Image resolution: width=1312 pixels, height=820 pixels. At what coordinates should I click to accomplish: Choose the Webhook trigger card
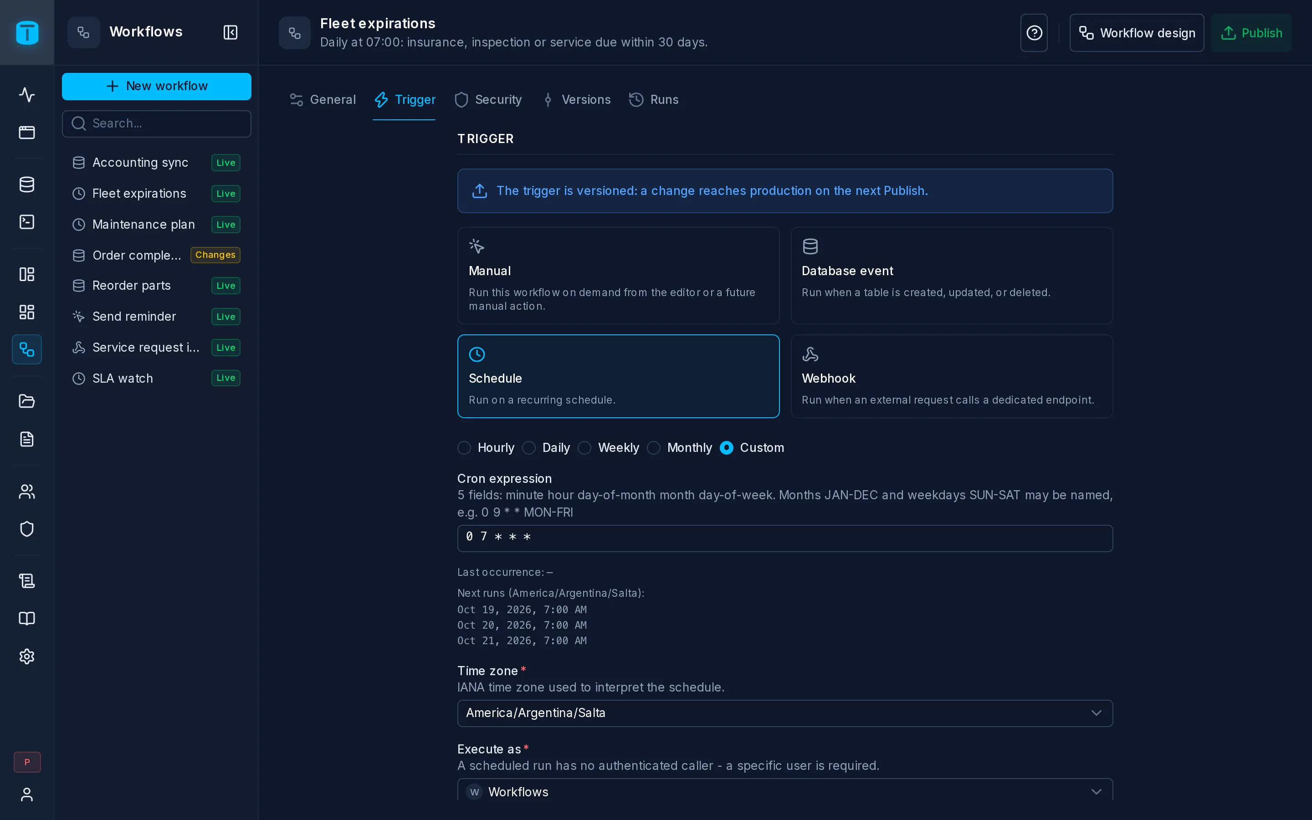point(952,376)
